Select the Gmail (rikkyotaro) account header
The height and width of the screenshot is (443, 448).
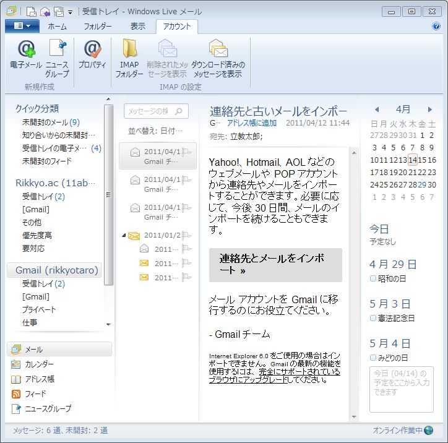[x=54, y=270]
